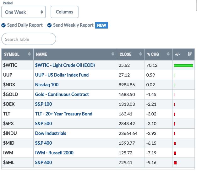The height and width of the screenshot is (171, 197).
Task: Click the $NDX symbol cell
Action: click(18, 85)
